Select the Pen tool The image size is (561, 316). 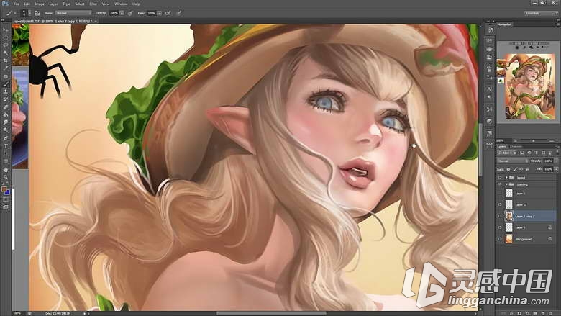[x=5, y=138]
